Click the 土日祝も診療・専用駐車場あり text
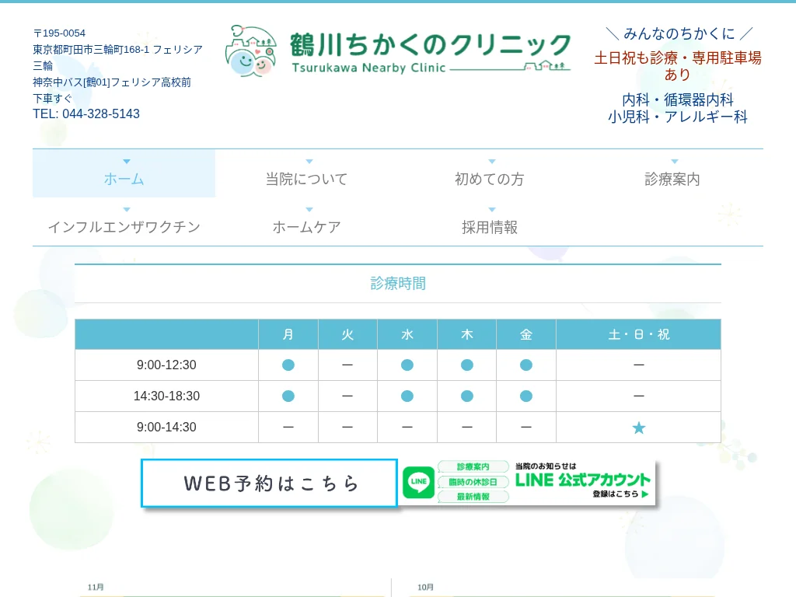This screenshot has width=796, height=597. [678, 66]
